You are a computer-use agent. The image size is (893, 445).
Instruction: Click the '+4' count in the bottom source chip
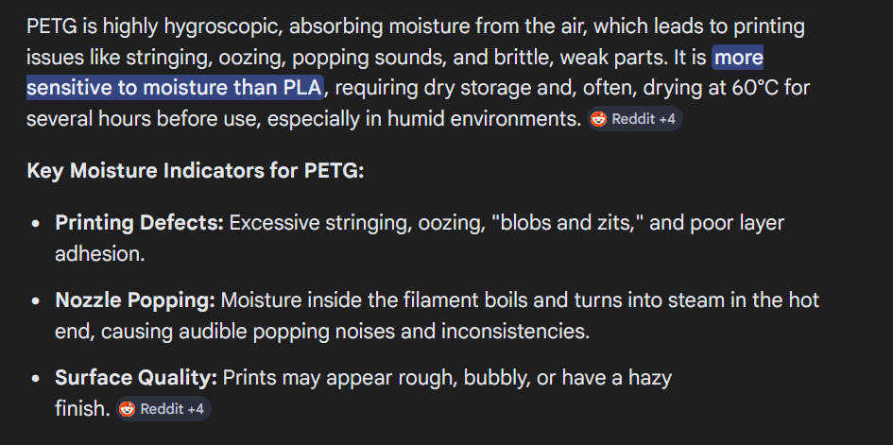click(x=196, y=409)
